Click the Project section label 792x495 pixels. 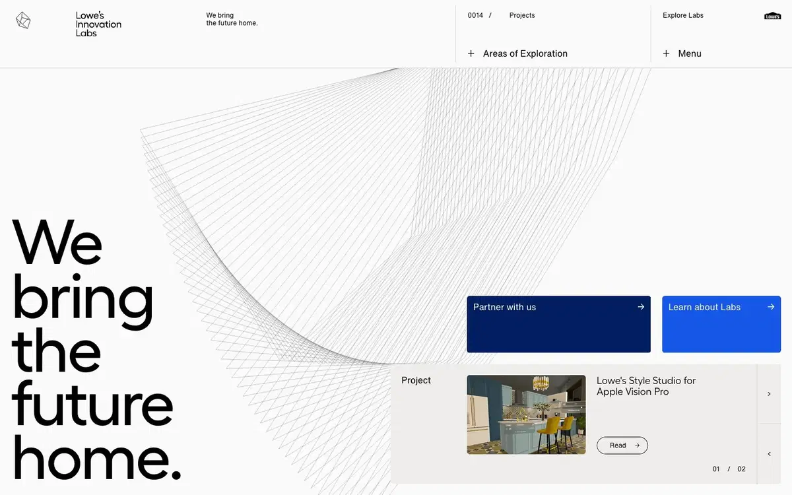[416, 380]
